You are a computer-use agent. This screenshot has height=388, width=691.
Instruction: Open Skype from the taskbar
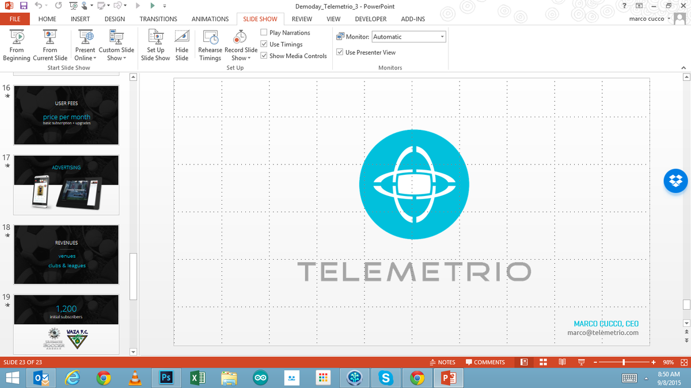386,378
